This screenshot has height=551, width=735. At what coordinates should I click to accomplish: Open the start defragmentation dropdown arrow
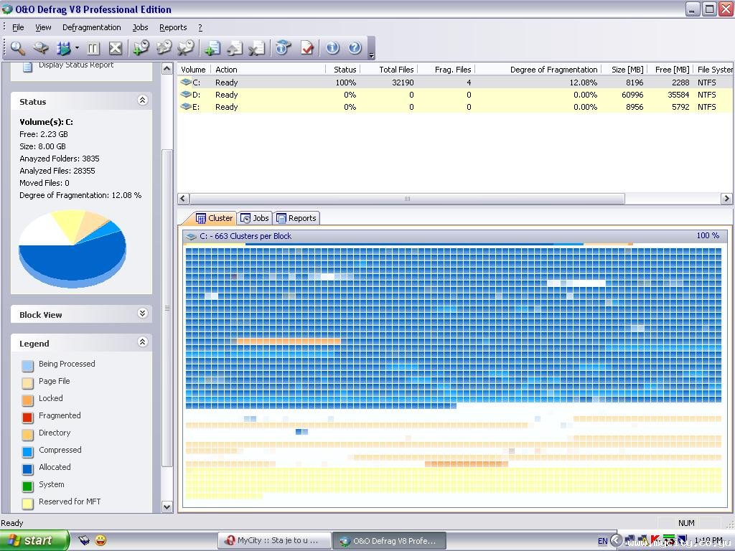[x=77, y=49]
